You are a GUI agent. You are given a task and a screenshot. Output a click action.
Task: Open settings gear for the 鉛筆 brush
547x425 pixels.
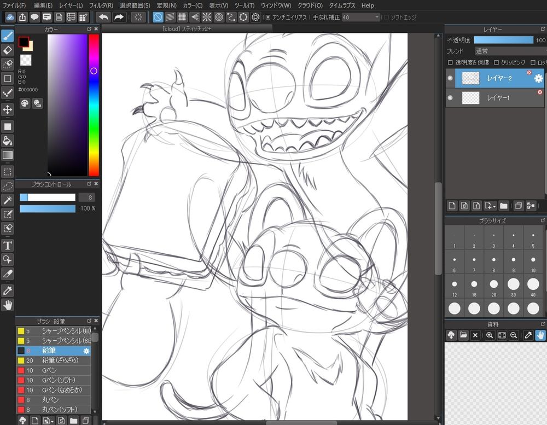pyautogui.click(x=86, y=351)
